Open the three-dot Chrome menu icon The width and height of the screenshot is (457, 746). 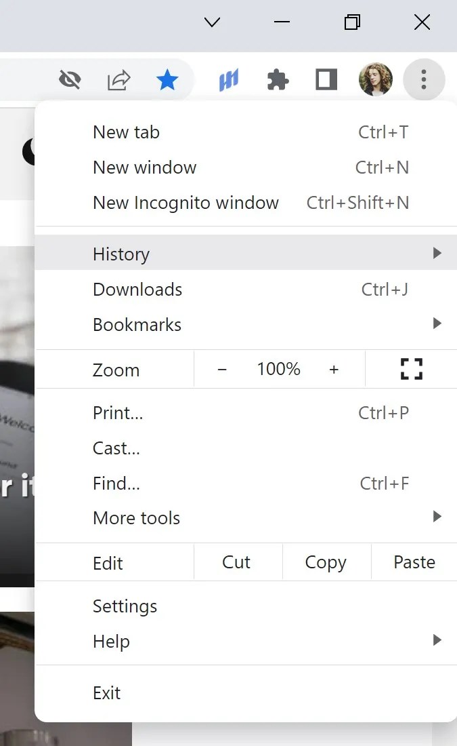424,79
